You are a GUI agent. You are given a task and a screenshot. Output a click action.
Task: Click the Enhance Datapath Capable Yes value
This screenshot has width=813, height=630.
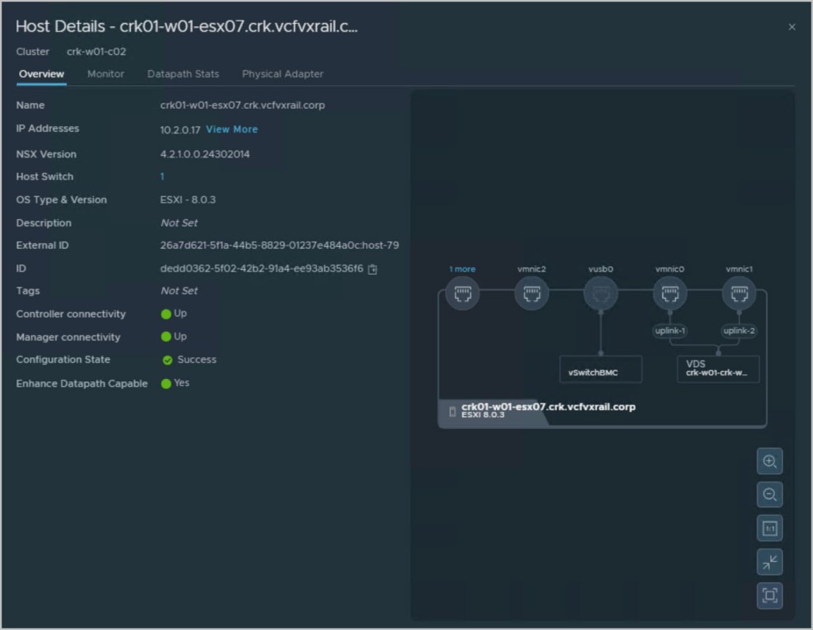click(x=175, y=383)
